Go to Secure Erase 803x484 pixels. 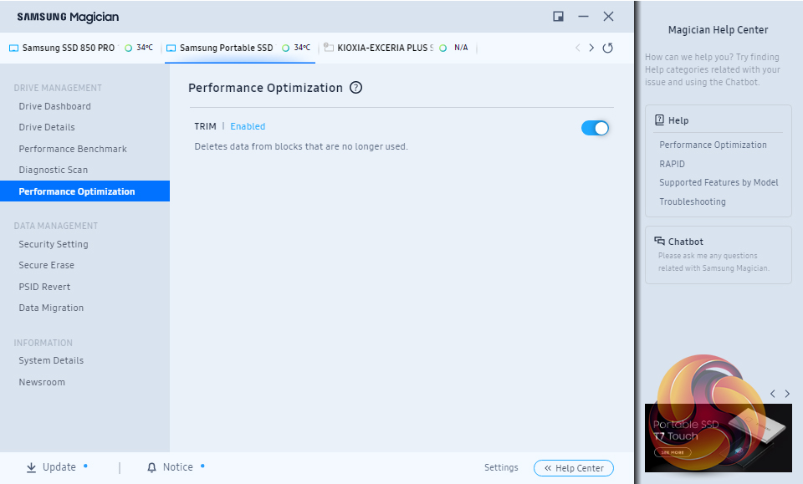(46, 266)
